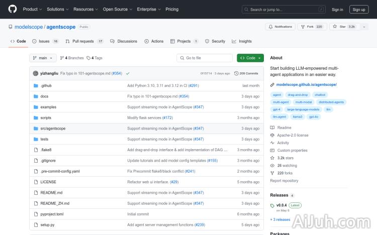Click the Go to file input
Viewport: 377px width, 235px height.
tap(205, 58)
